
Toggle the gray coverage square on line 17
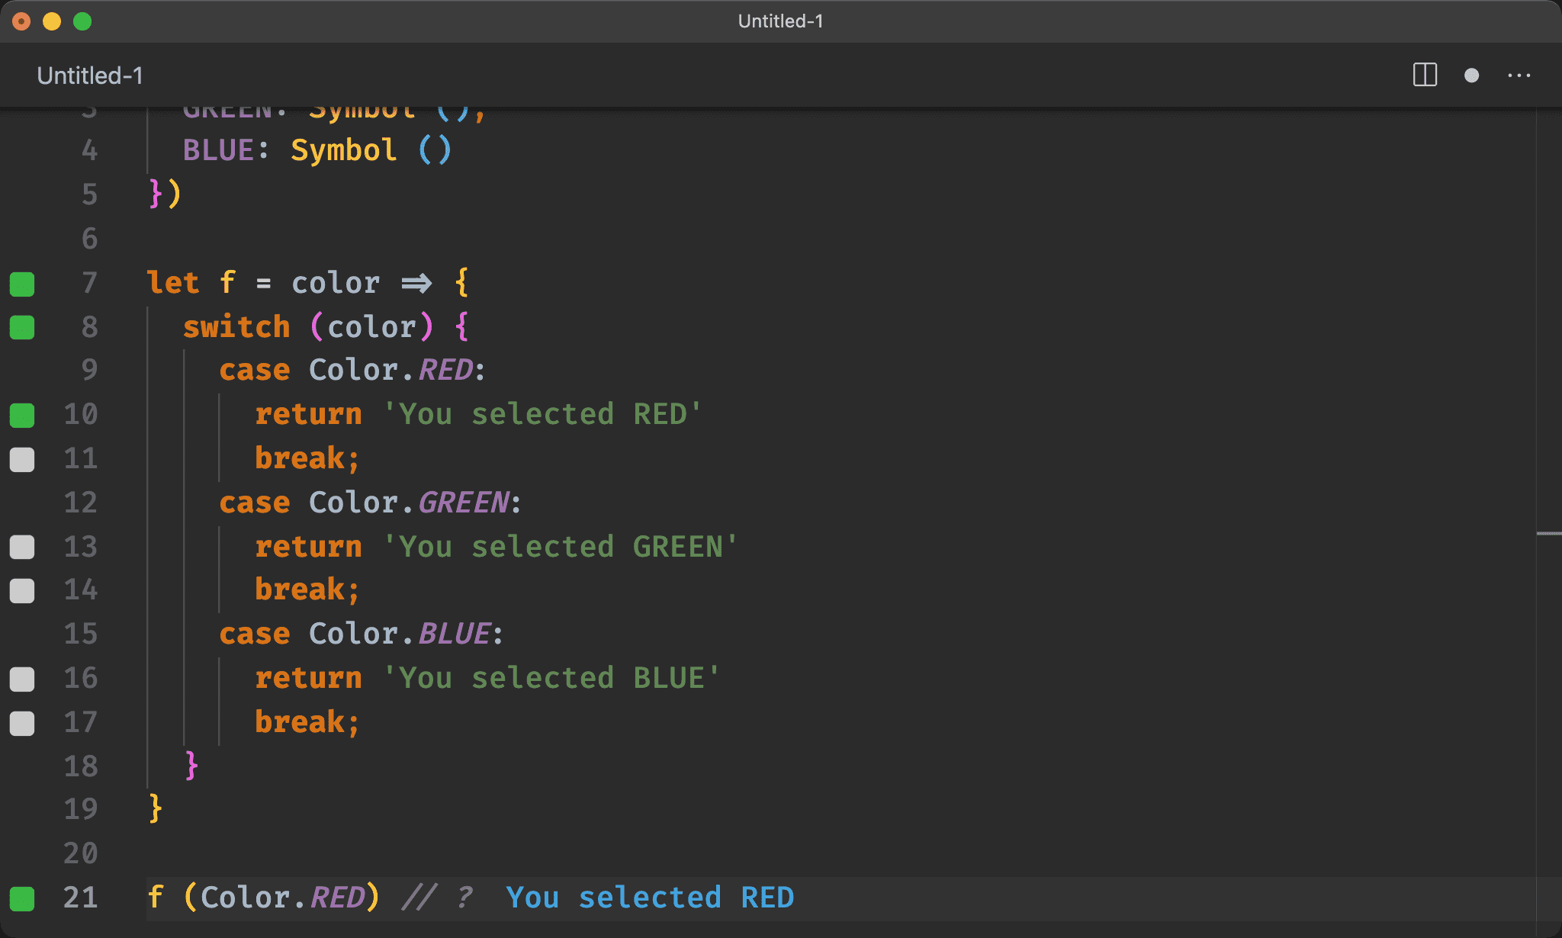point(22,723)
